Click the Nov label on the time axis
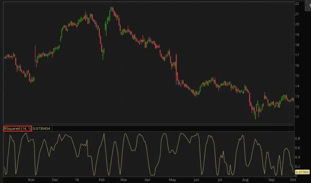Screen dimensions: 311x183 [x=31, y=180]
